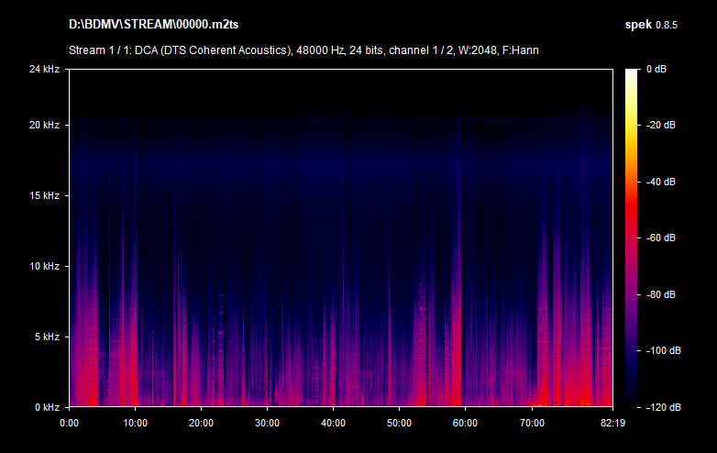Click the 15 kHz frequency axis label
Image resolution: width=717 pixels, height=453 pixels.
coord(43,196)
